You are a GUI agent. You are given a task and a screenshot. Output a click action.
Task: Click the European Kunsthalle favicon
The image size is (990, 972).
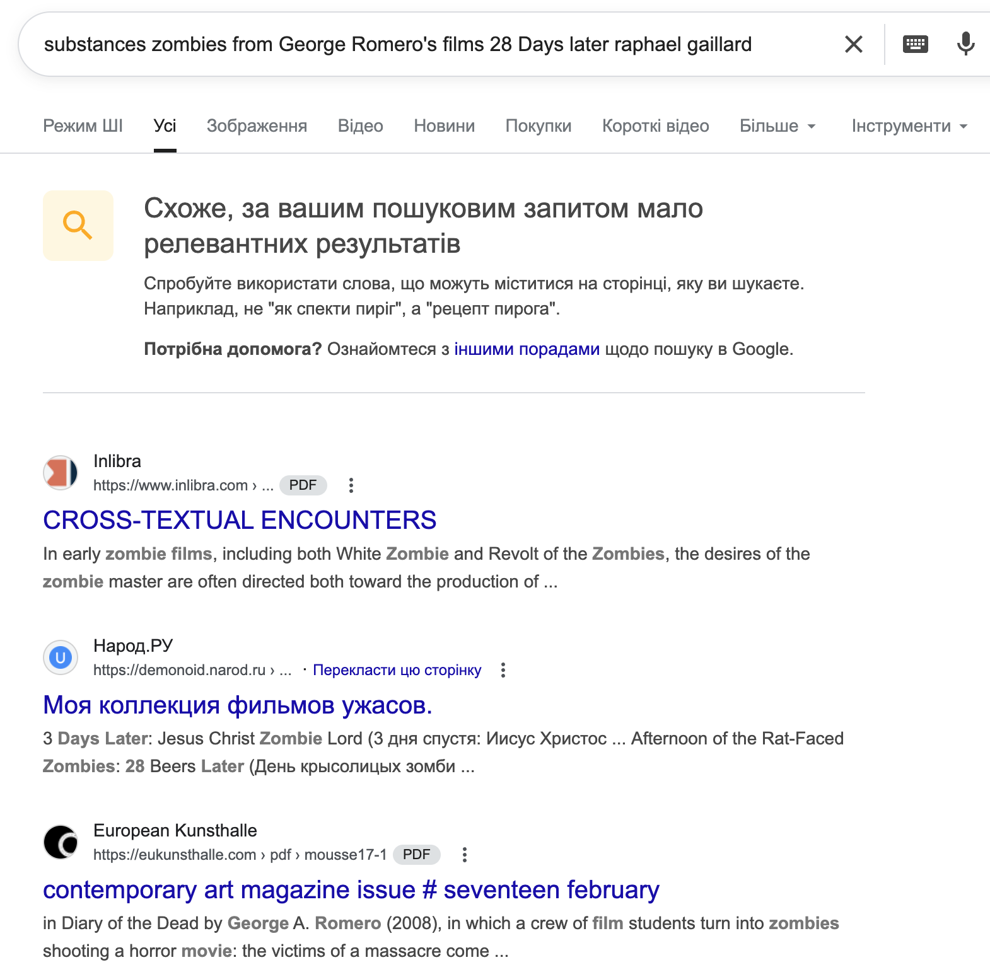(x=61, y=842)
